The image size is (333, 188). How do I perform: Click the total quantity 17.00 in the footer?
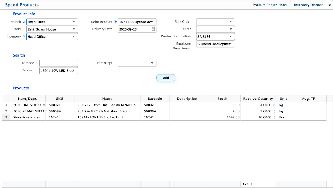(x=258, y=184)
